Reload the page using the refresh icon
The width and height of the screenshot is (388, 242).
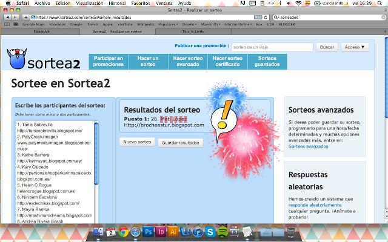[266, 18]
